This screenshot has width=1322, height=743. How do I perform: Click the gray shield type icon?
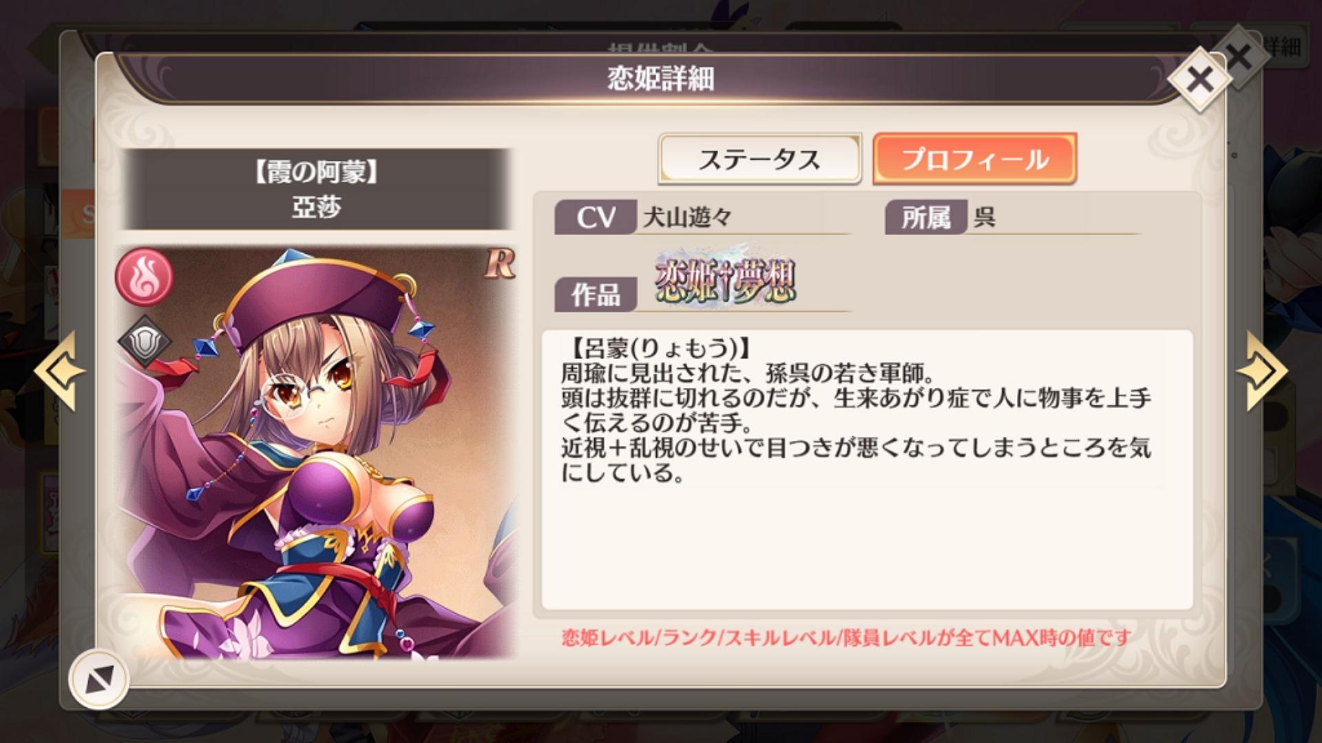tap(143, 342)
